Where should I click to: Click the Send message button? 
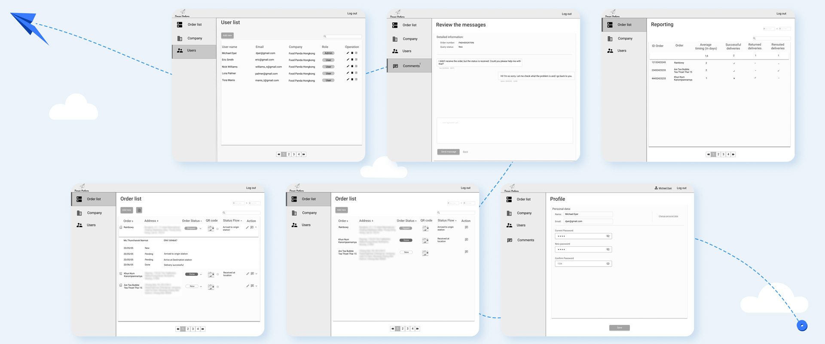(x=448, y=152)
